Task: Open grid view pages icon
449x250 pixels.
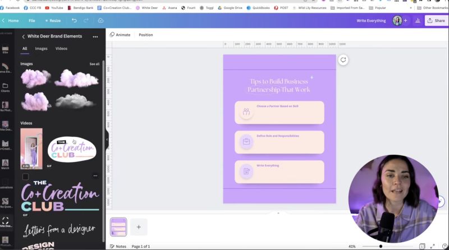Action: [422, 246]
